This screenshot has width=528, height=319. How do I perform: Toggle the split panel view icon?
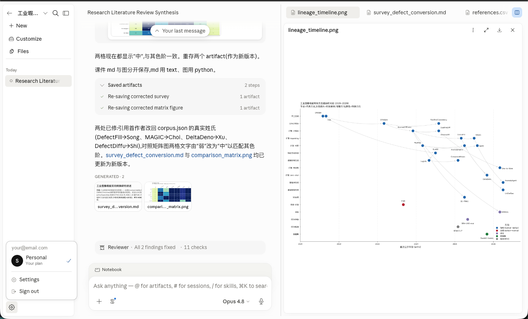click(517, 12)
